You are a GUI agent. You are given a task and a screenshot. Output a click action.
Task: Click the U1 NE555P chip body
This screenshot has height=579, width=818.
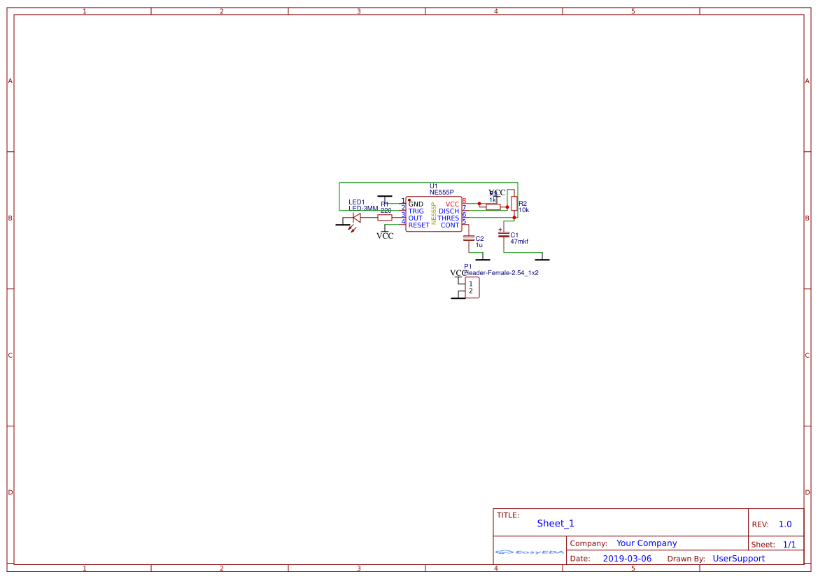point(434,214)
